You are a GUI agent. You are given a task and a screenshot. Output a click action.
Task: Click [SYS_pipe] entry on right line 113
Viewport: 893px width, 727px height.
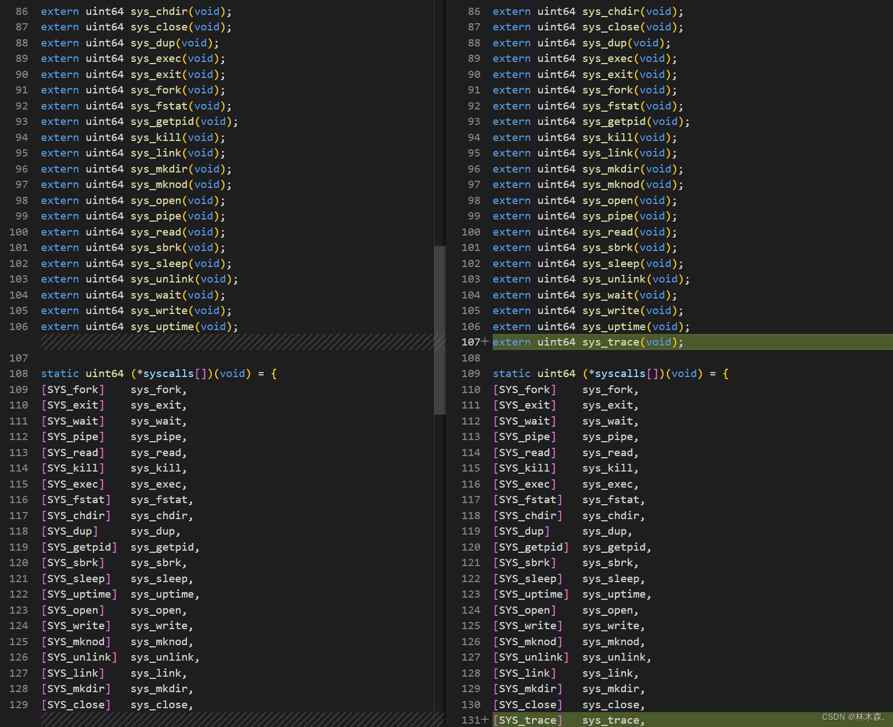(x=566, y=437)
